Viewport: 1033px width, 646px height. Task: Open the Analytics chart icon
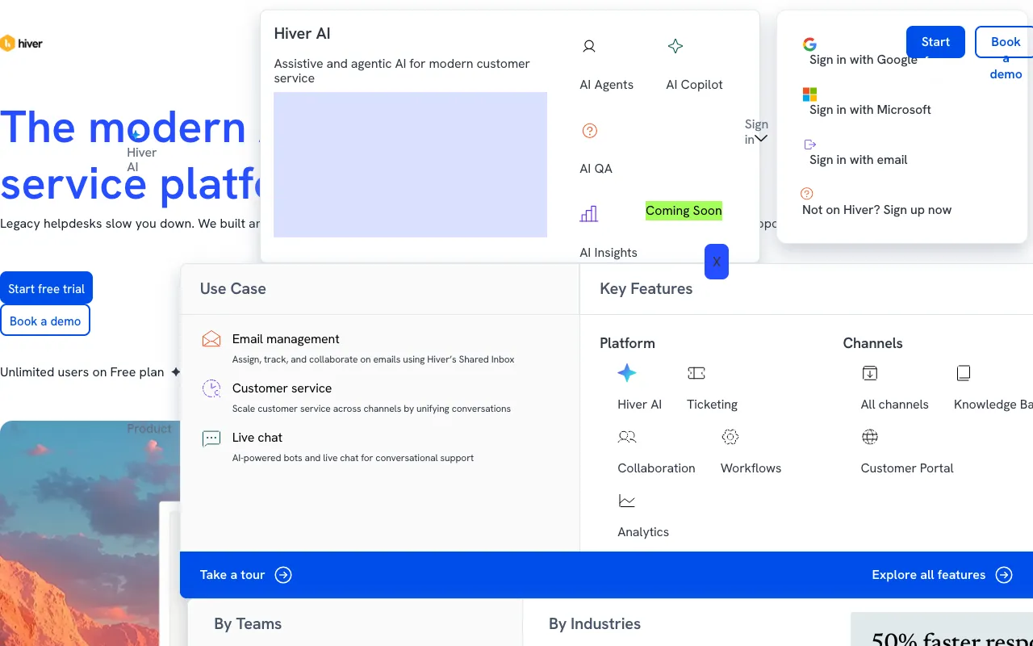coord(627,501)
